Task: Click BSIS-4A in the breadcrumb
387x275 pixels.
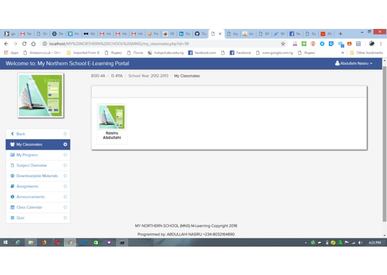Action: tap(98, 76)
